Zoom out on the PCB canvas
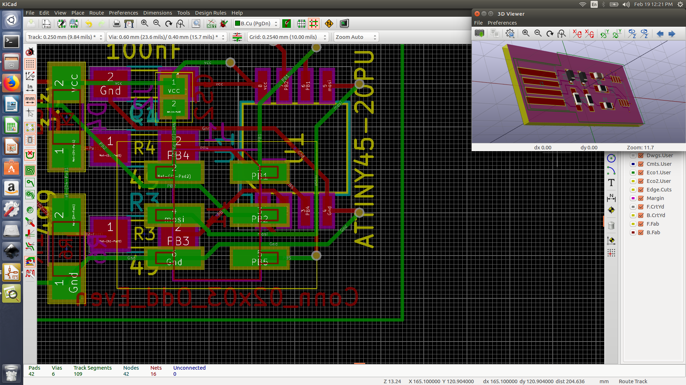Viewport: 686px width, 385px height. [157, 24]
